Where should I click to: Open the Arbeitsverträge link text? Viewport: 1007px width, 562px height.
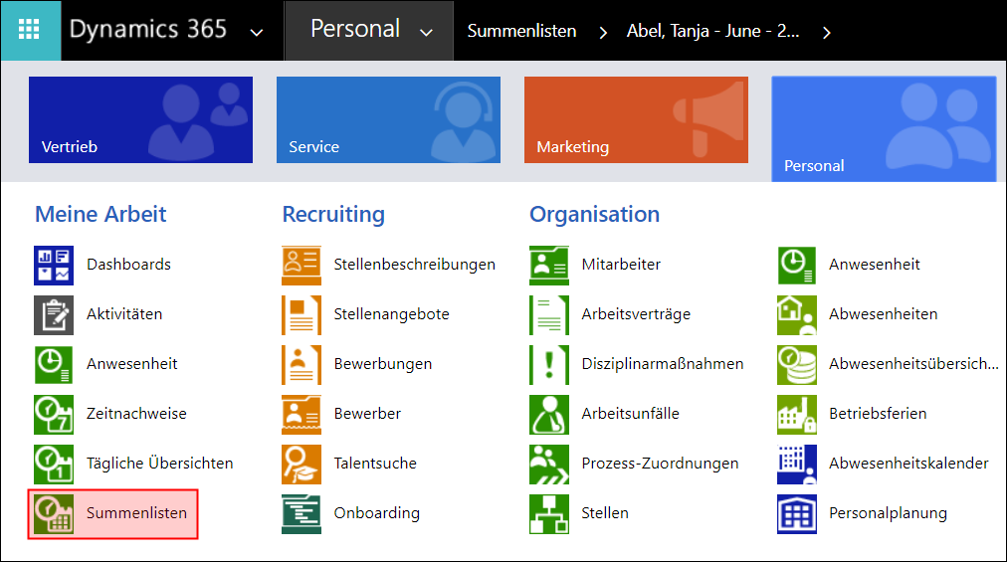(636, 314)
